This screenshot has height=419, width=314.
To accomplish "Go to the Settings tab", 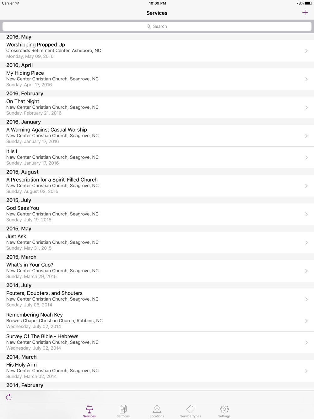I will point(224,411).
